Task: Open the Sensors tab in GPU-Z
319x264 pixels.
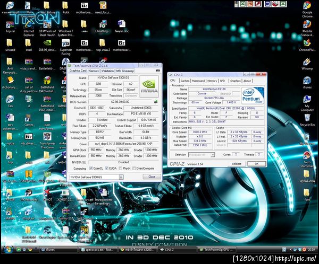Action: pos(94,71)
